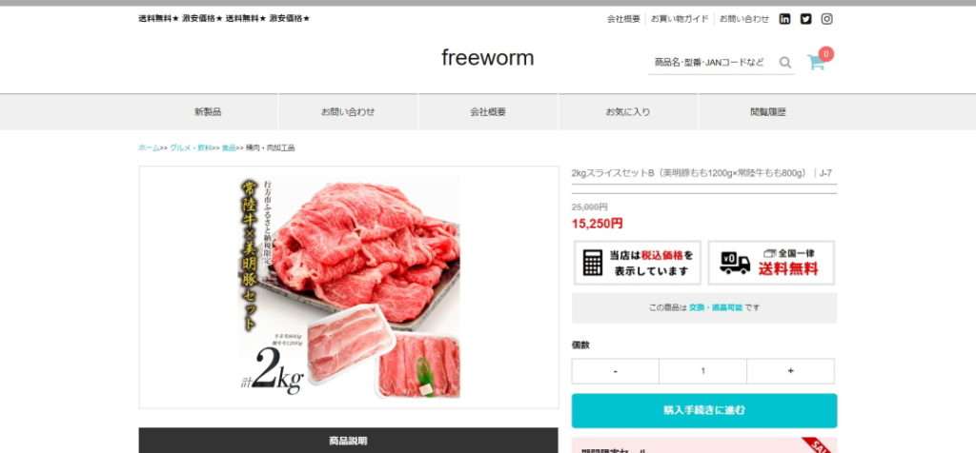Screen dimensions: 976x453
Task: Decrease quantity with the minus button
Action: [616, 371]
